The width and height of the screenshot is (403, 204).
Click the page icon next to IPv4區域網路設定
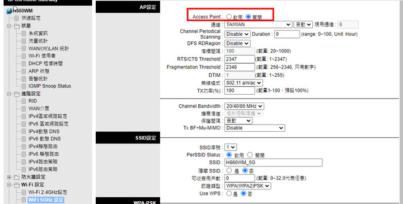24,117
